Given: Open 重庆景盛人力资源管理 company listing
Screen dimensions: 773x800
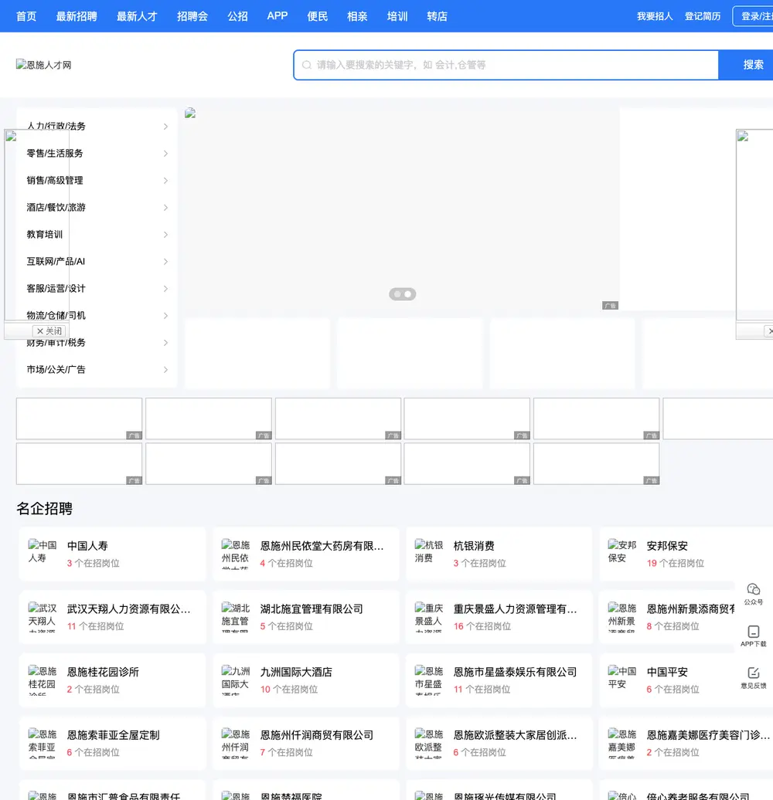Looking at the screenshot, I should [x=499, y=617].
